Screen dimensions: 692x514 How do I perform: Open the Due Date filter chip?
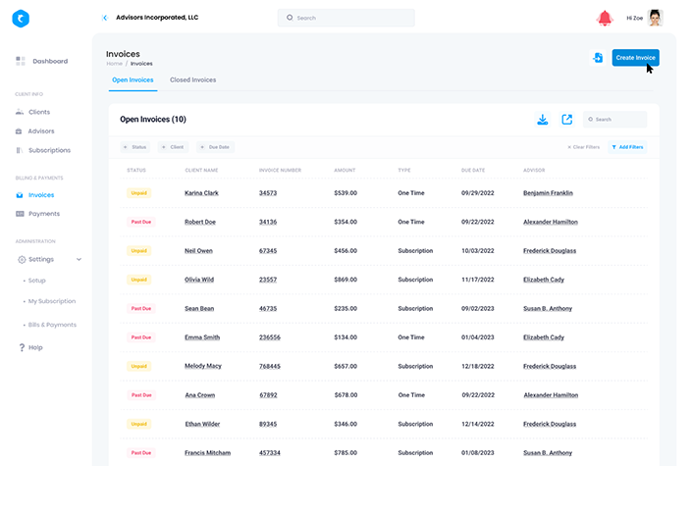pyautogui.click(x=215, y=147)
